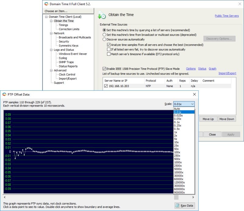Pick Auto from the Scale list
This screenshot has height=211, width=244.
(x=177, y=109)
